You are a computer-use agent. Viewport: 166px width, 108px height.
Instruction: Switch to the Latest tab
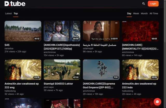pyautogui.click(x=9, y=13)
